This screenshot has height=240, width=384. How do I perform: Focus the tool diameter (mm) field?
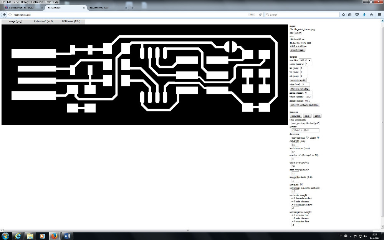(x=295, y=152)
